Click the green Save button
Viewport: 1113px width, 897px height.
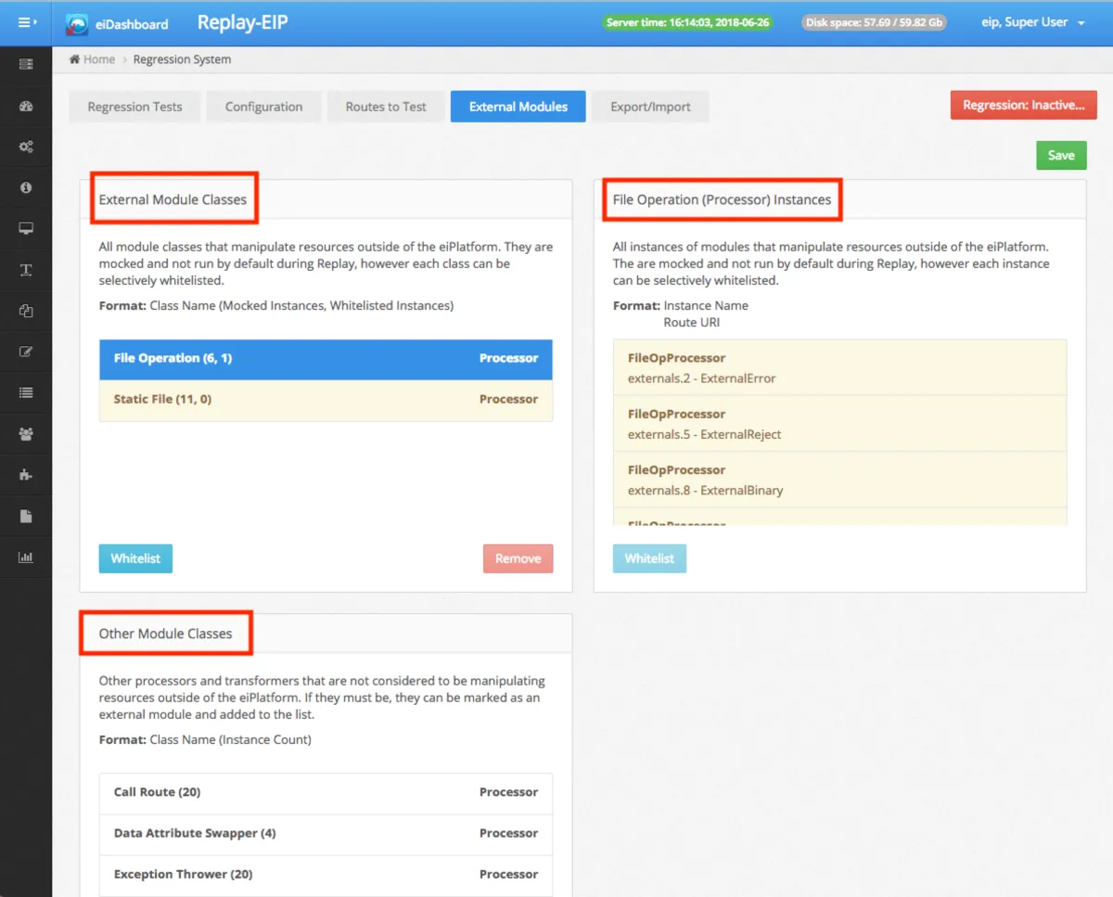1061,155
